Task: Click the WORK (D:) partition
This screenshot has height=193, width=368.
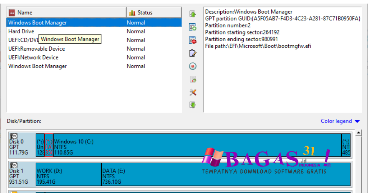Action: 69,174
